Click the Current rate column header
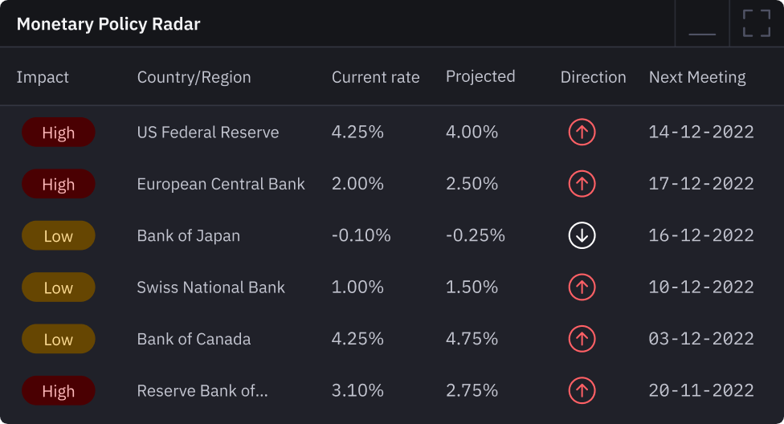This screenshot has height=424, width=784. point(375,77)
